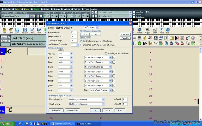Click the Windows Start button

tap(7, 124)
